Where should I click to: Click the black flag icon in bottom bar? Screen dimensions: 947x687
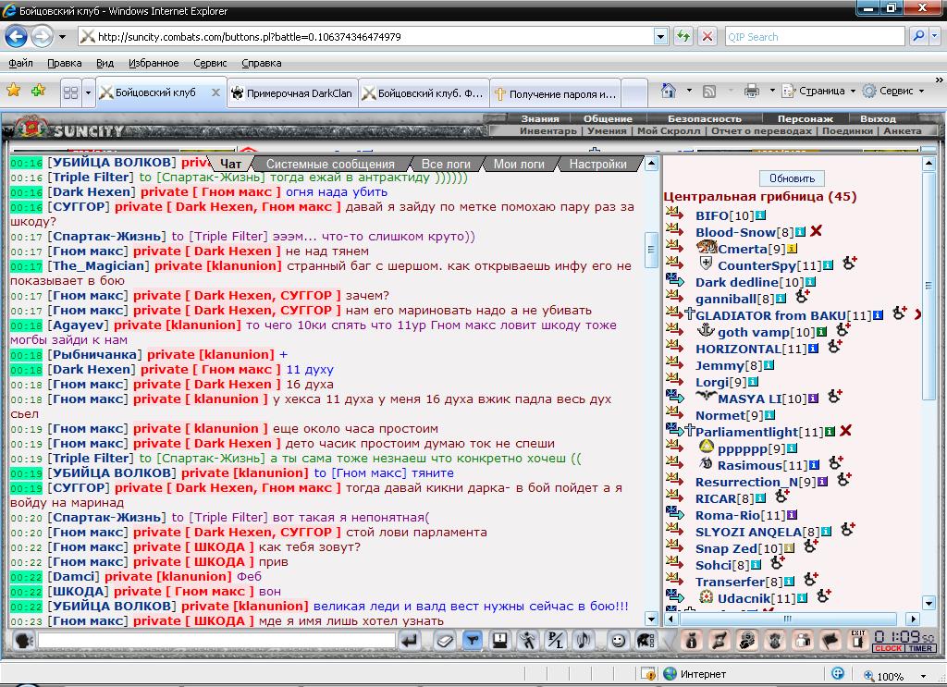(830, 641)
